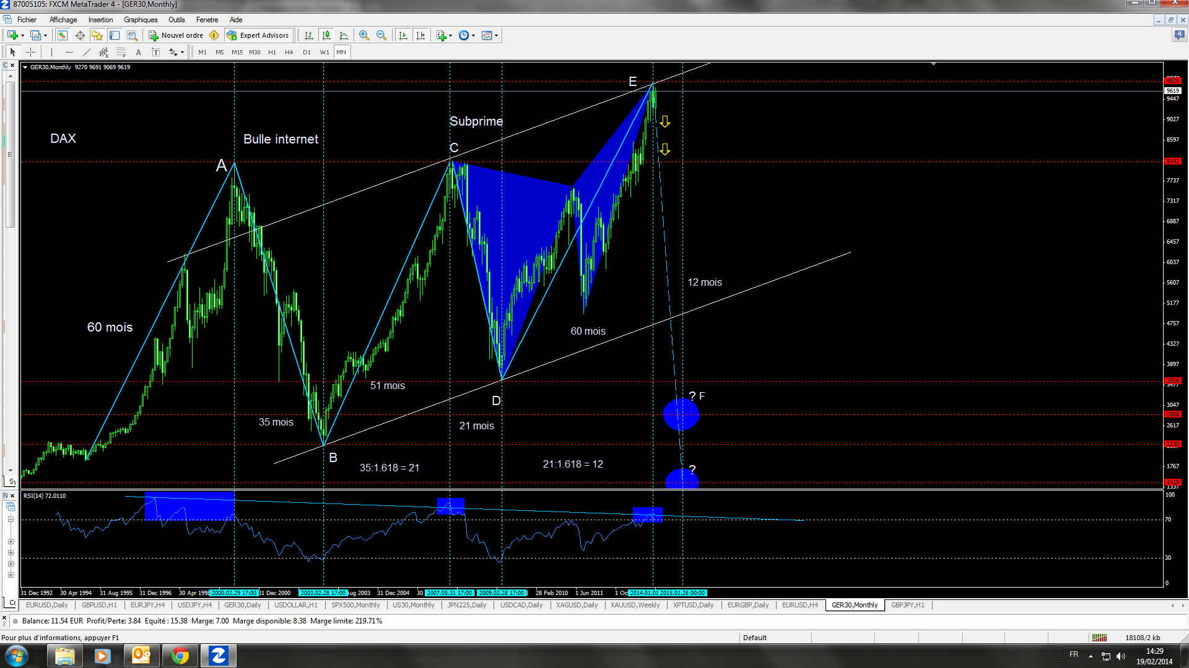Toggle chart shift option
The width and height of the screenshot is (1189, 668).
(421, 35)
